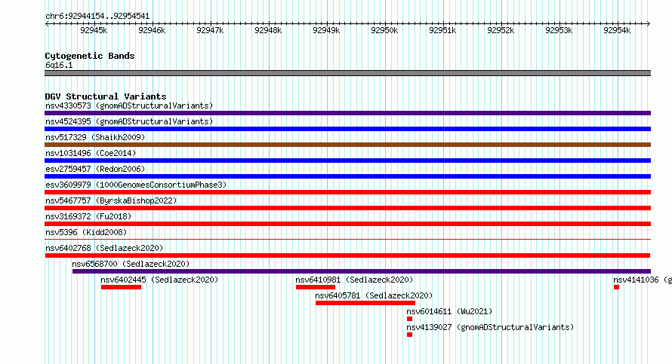The height and width of the screenshot is (364, 672).
Task: Click the small red nsv4141036 marker
Action: pos(616,287)
